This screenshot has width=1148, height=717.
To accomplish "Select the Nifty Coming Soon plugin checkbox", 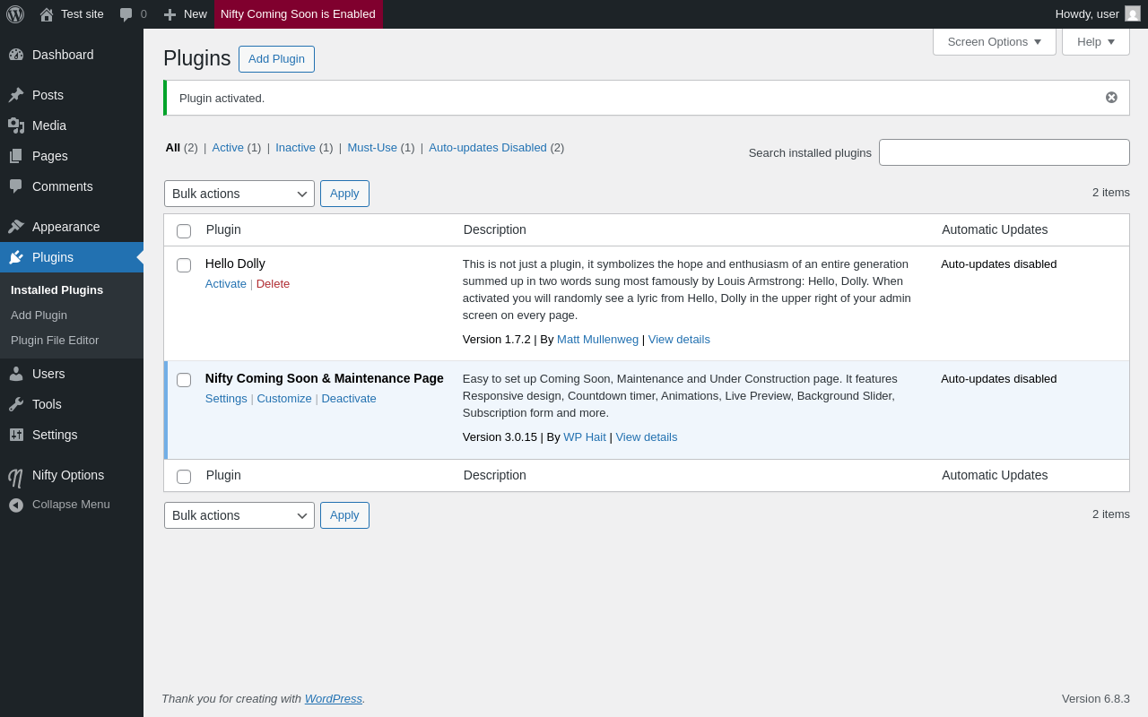I will [184, 380].
